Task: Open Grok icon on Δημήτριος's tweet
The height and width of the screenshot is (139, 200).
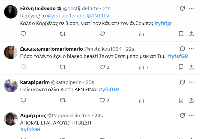Action: click(x=182, y=115)
